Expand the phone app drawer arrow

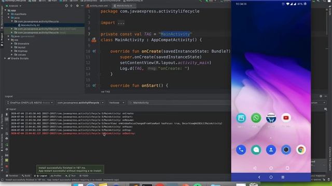[x=271, y=138]
